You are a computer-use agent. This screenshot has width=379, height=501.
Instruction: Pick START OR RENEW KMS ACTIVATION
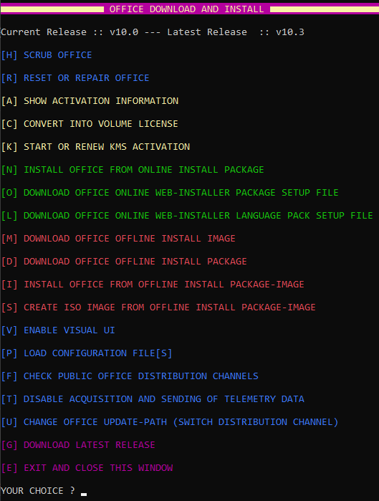click(x=95, y=147)
